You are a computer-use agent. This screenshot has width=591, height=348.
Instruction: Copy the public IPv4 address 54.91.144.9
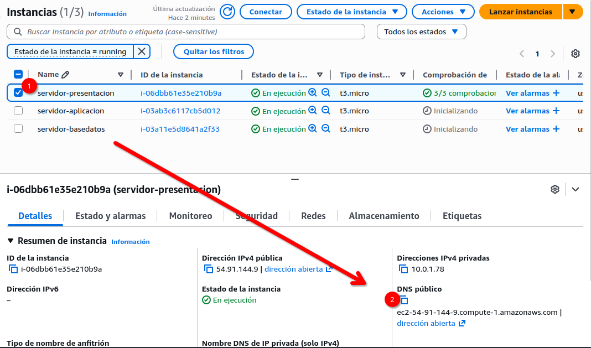tap(208, 269)
